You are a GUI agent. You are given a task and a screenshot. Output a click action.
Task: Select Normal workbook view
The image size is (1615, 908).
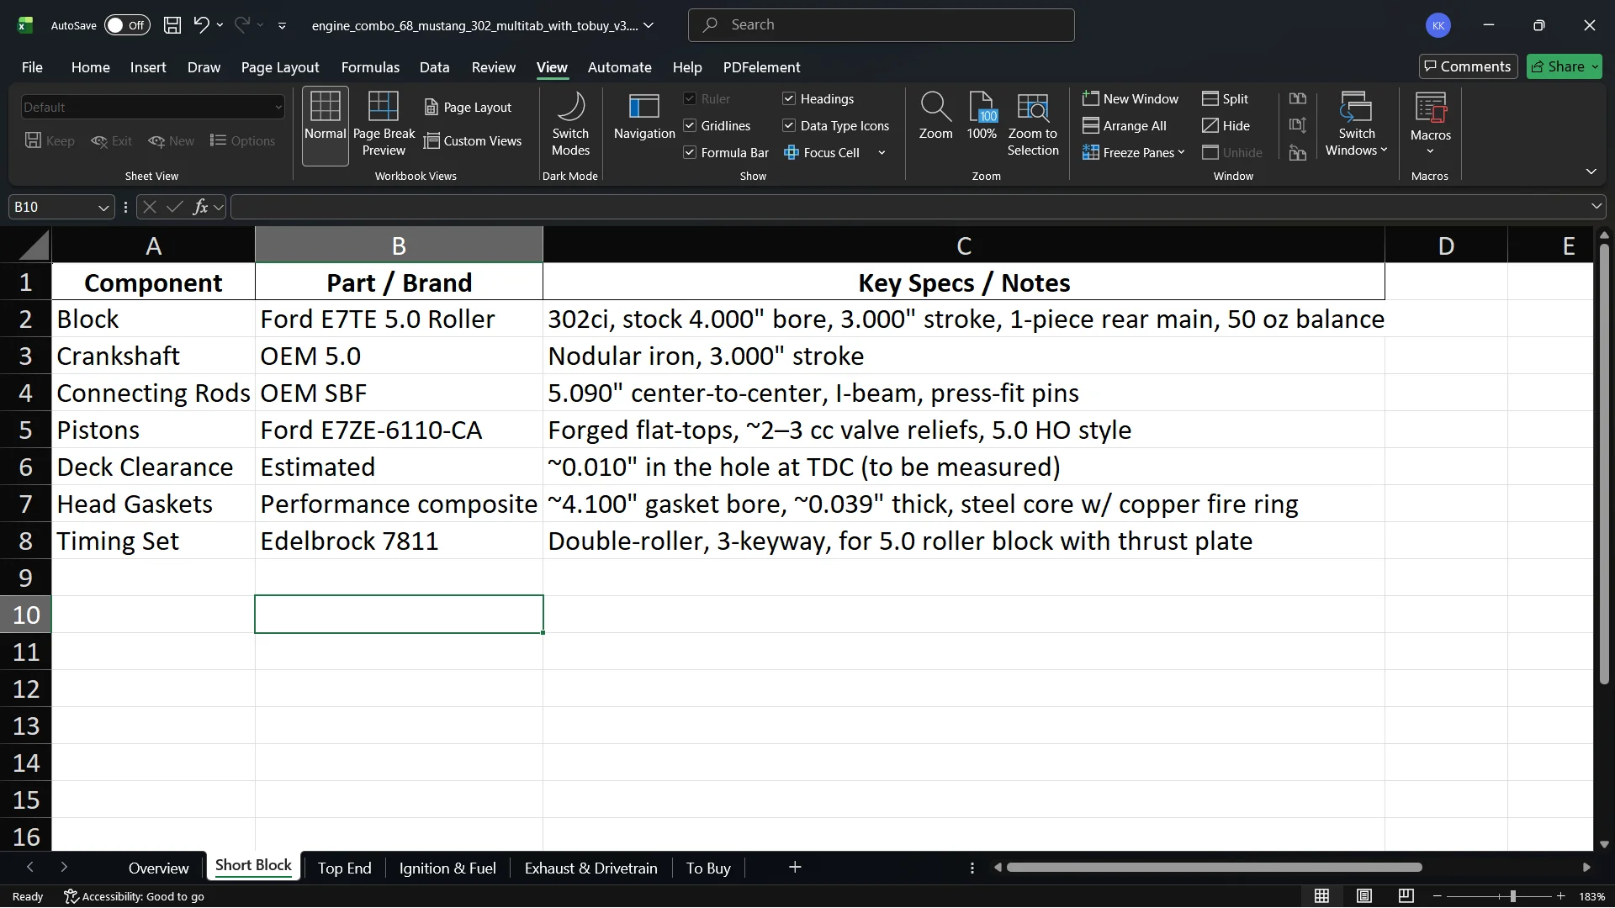(326, 125)
